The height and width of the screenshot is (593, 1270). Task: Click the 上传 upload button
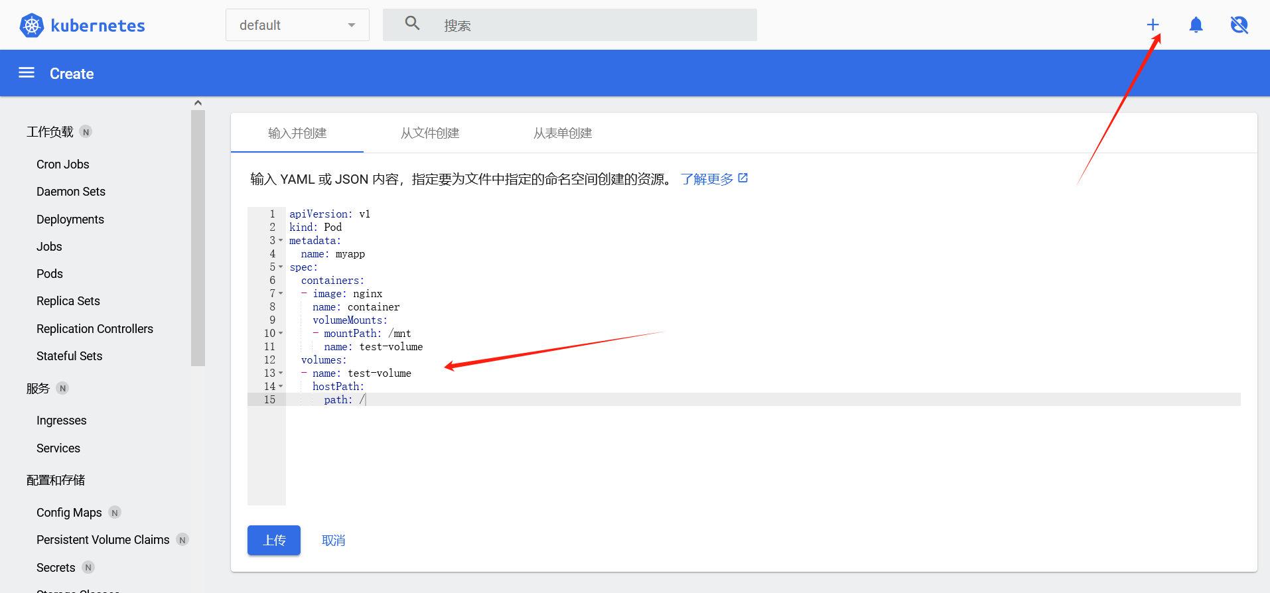click(x=274, y=540)
